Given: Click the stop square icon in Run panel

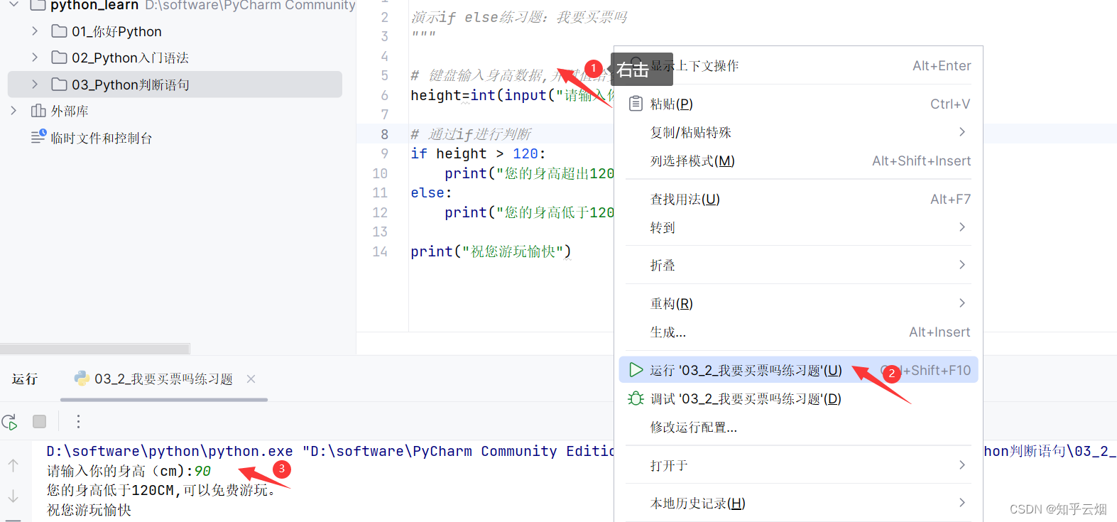Looking at the screenshot, I should click(40, 422).
